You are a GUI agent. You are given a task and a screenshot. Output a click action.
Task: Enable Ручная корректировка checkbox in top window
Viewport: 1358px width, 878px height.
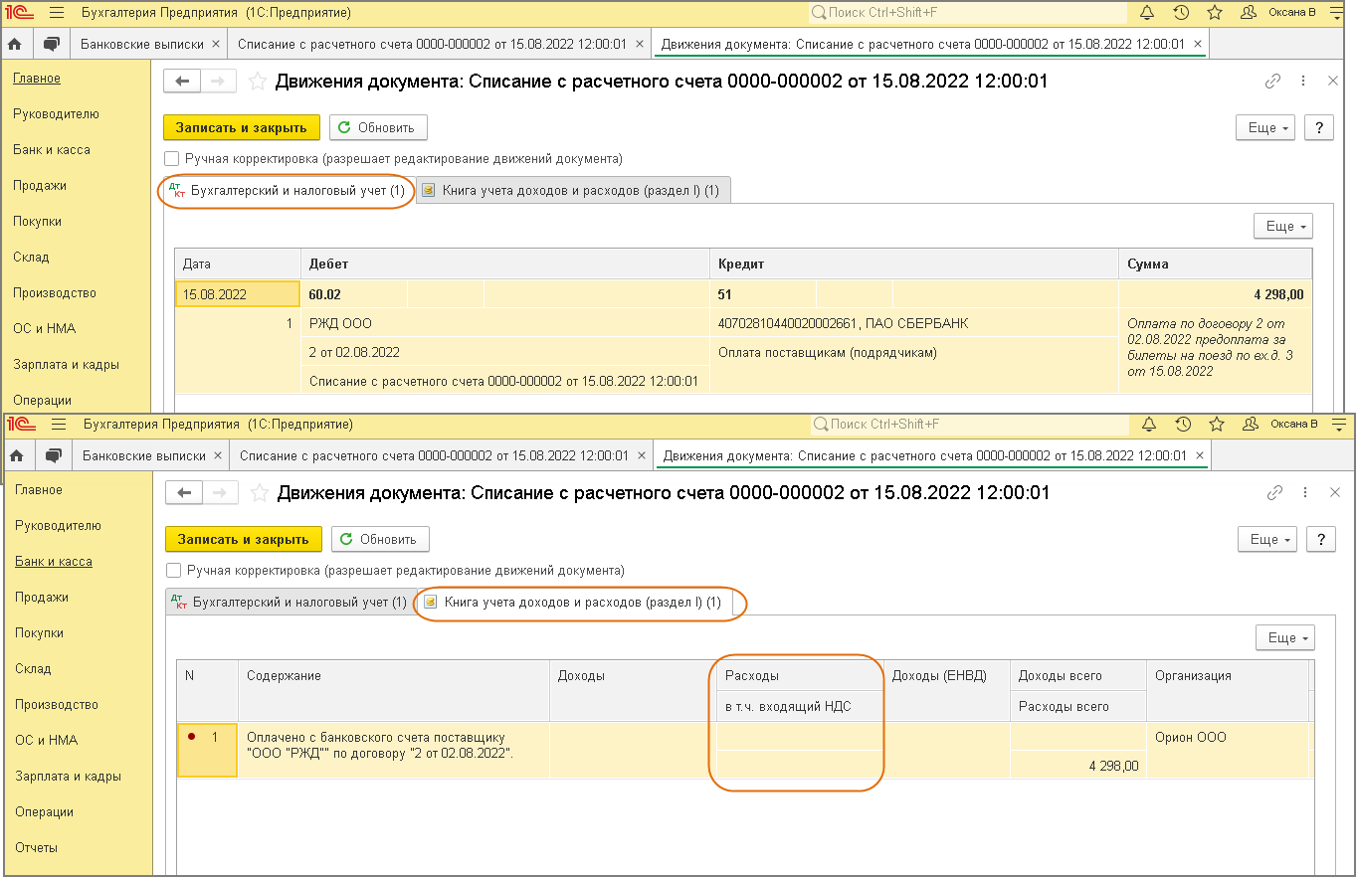click(172, 158)
